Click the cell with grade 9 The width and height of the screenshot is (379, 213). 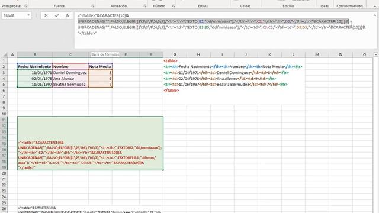(x=100, y=79)
